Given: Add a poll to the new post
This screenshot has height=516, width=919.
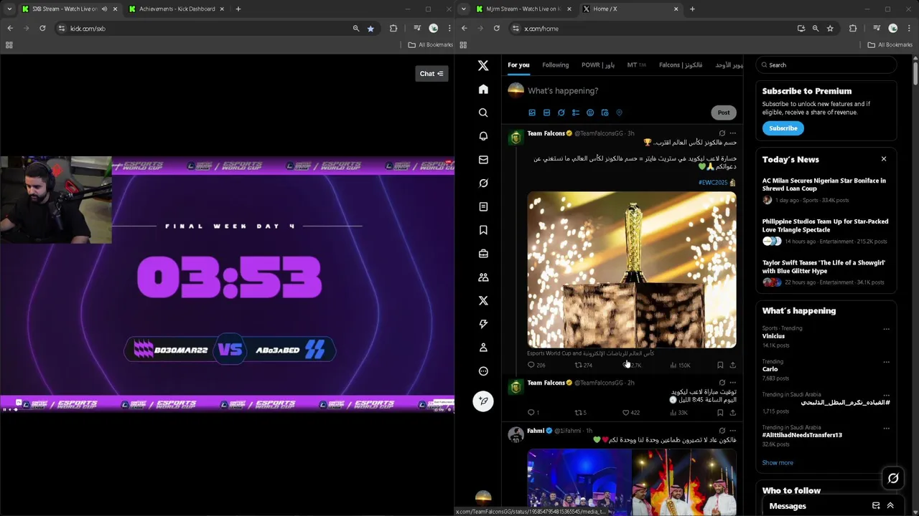Looking at the screenshot, I should [x=576, y=113].
